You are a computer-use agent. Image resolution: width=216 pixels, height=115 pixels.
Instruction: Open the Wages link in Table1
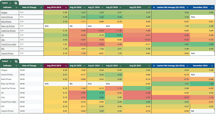[x=4, y=12]
